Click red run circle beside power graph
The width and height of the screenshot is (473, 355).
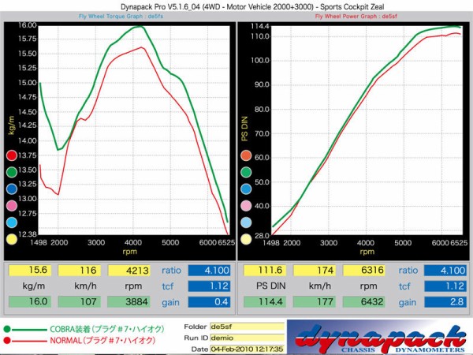coord(246,153)
